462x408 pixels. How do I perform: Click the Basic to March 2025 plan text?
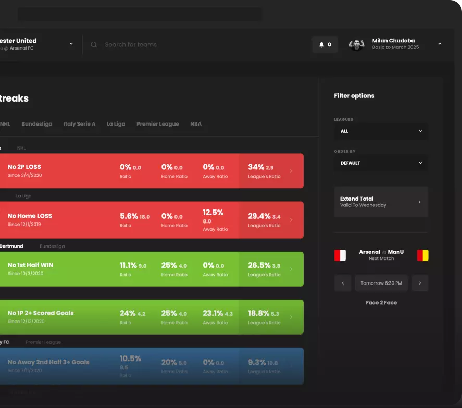pos(395,47)
